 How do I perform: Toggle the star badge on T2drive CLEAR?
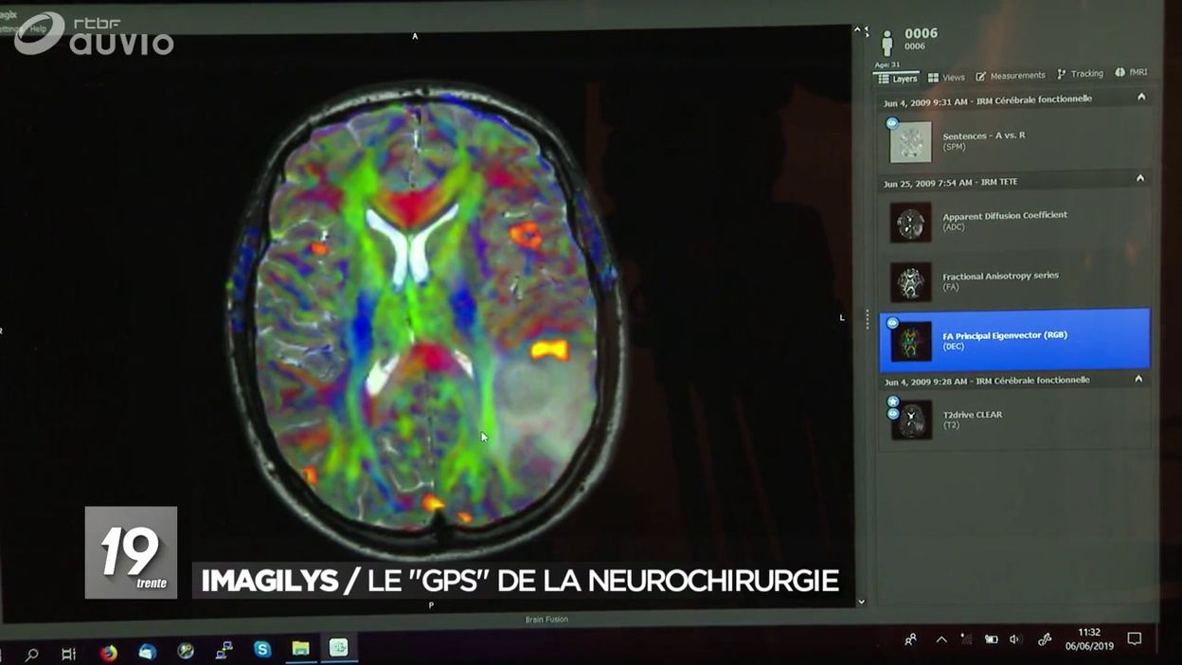(893, 401)
